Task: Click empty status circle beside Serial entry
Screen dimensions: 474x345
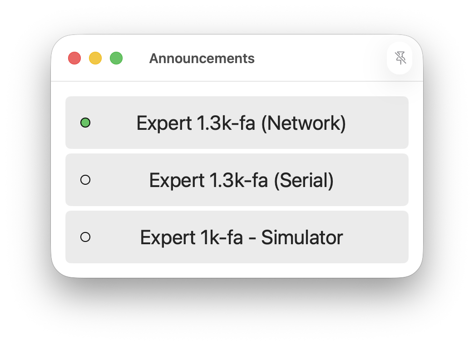Action: [85, 180]
